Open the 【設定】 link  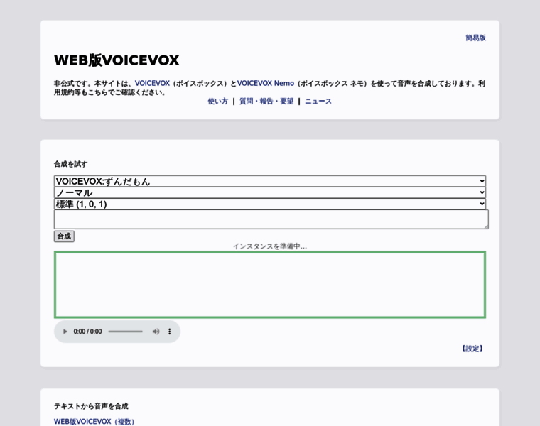(x=472, y=349)
